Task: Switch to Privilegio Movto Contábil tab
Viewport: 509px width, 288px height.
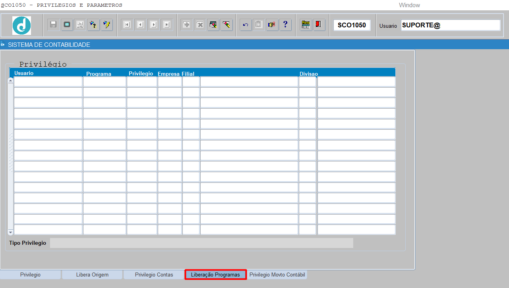Action: click(x=277, y=275)
